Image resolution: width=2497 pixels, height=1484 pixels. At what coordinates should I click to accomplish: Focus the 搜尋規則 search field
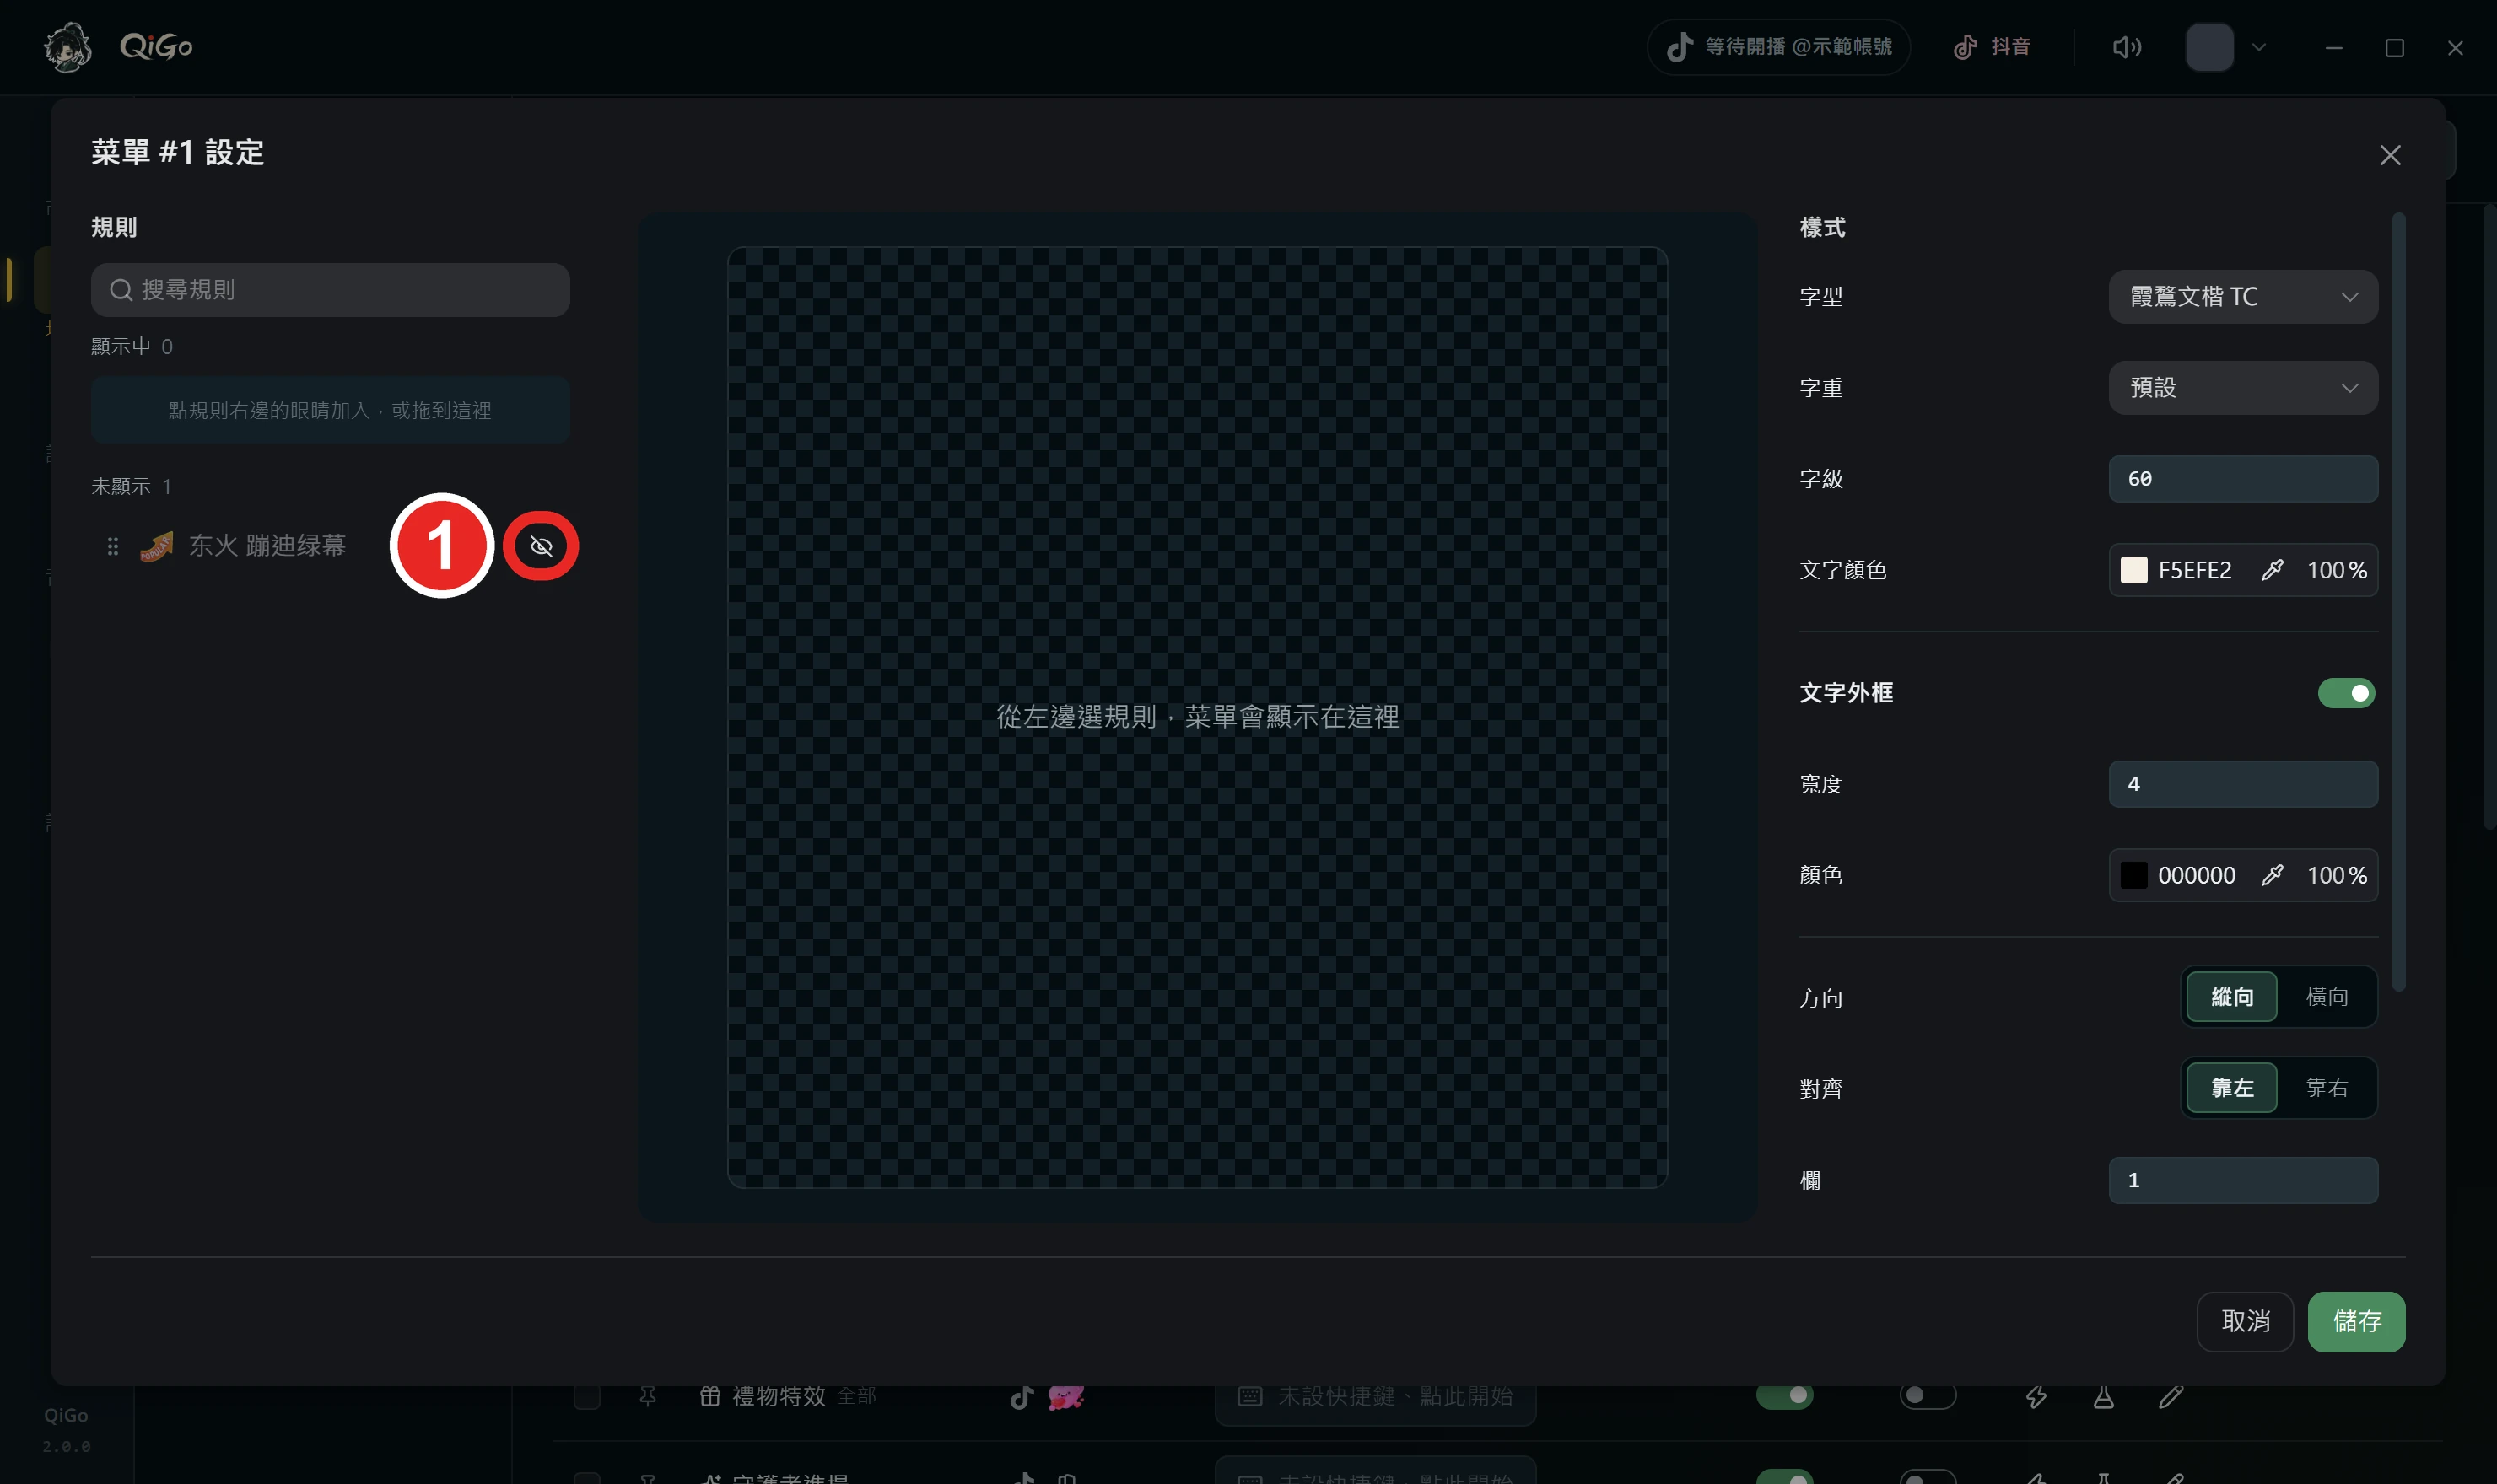pos(330,290)
